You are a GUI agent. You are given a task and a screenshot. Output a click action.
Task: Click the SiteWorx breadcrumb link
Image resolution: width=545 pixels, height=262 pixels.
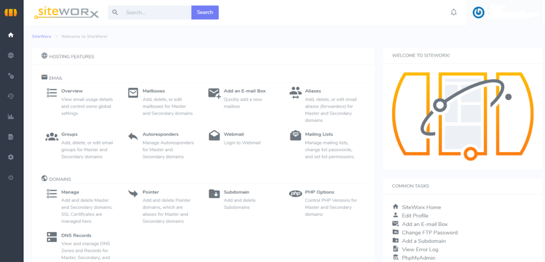[x=42, y=37]
